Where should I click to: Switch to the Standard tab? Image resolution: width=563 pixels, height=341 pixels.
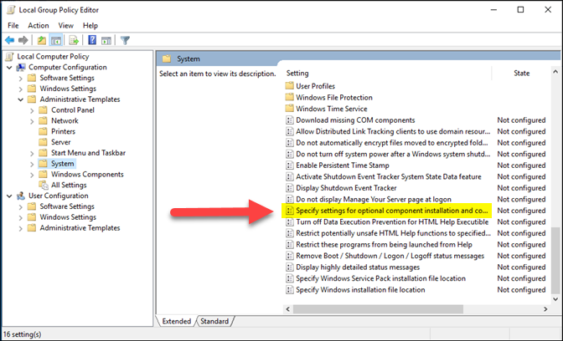pyautogui.click(x=214, y=321)
